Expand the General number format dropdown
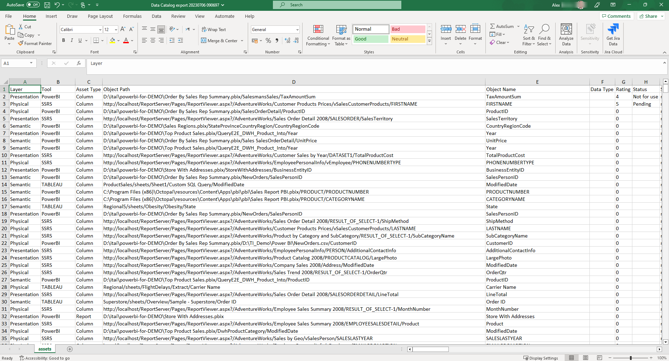The width and height of the screenshot is (669, 361). (297, 30)
